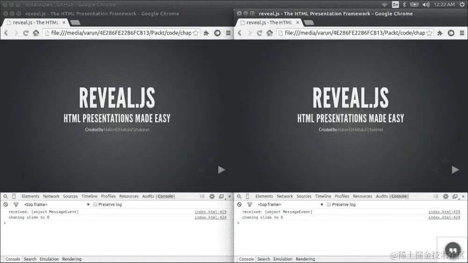Click drawer toggle icon in right DevTools

click(436, 196)
